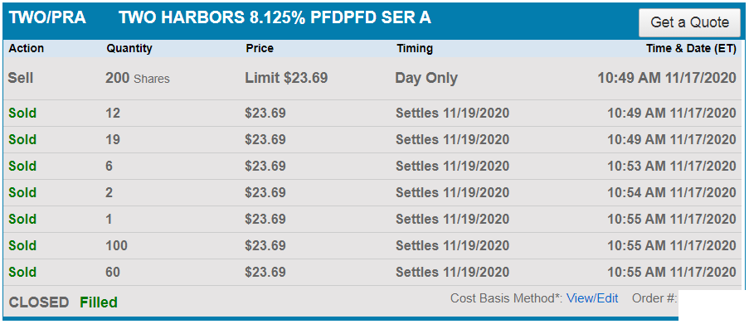Screen dimensions: 749x324
Task: Click the Day Only timing value
Action: (426, 78)
